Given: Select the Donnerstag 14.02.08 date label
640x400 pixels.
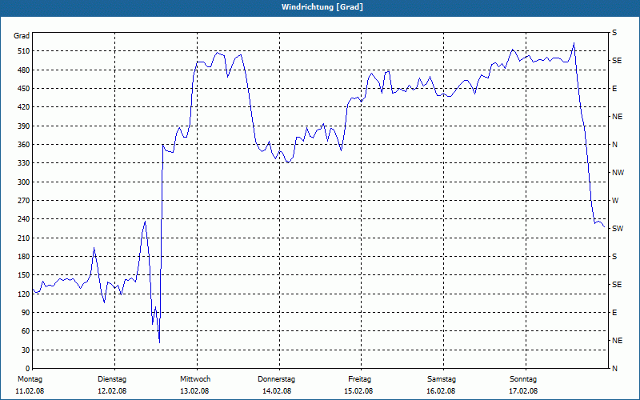Looking at the screenshot, I should (x=276, y=385).
